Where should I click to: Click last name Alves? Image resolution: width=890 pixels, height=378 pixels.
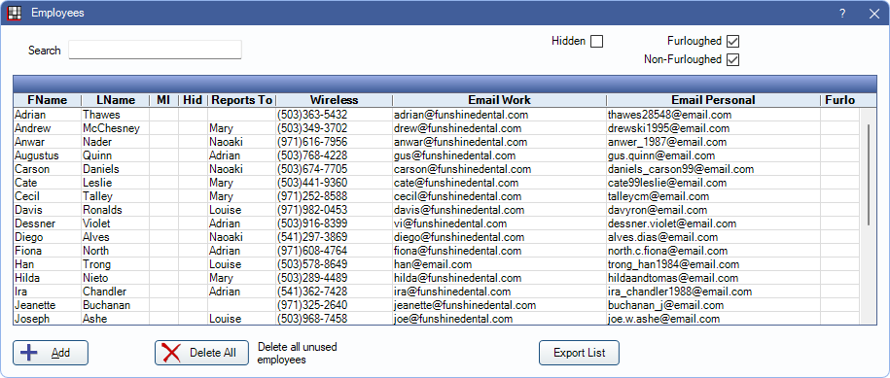pos(96,237)
